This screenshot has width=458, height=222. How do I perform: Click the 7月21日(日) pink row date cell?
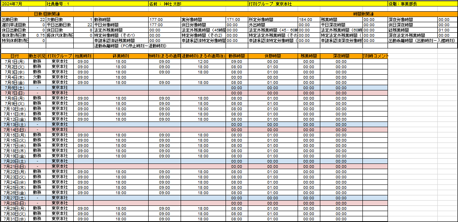point(14,166)
